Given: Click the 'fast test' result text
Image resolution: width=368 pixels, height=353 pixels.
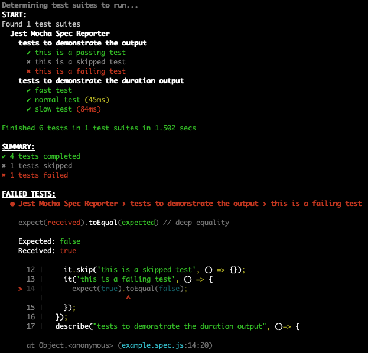Looking at the screenshot, I should click(x=54, y=90).
